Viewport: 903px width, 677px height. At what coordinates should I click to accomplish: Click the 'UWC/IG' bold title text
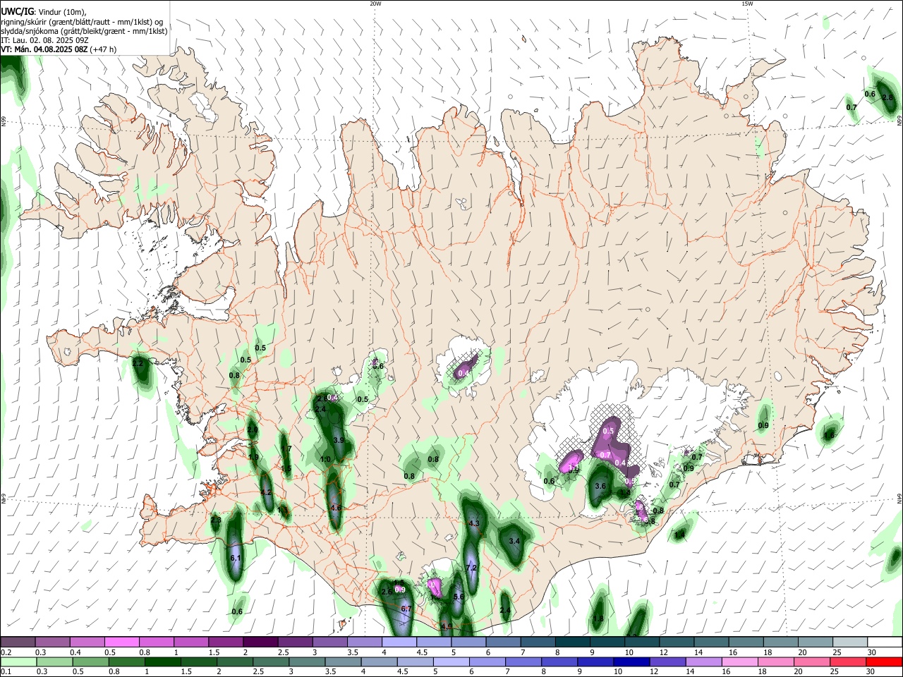click(17, 11)
